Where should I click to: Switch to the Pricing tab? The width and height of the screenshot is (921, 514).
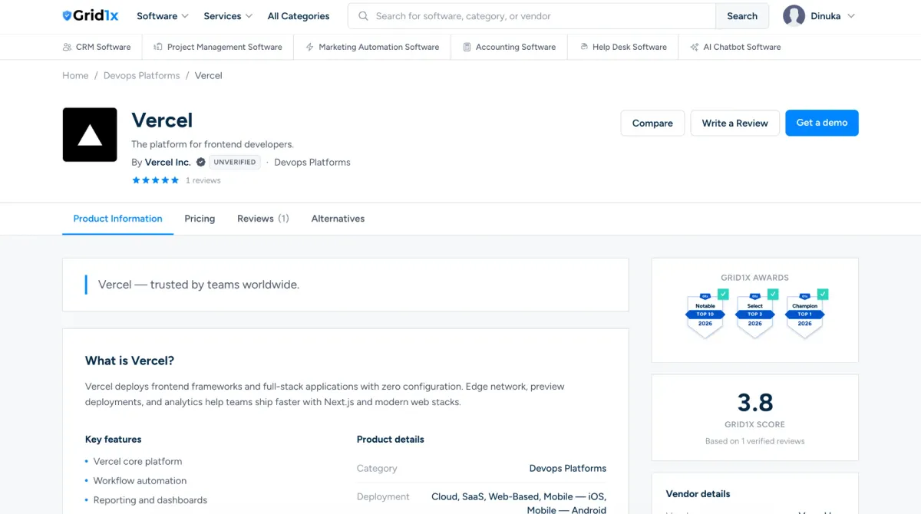point(200,219)
